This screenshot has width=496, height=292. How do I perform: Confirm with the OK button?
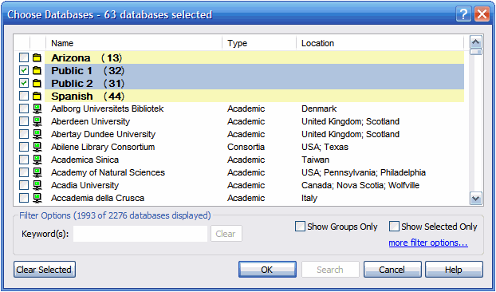[267, 270]
